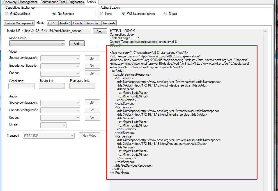Switch to the Events tab
The height and width of the screenshot is (191, 278).
click(78, 23)
